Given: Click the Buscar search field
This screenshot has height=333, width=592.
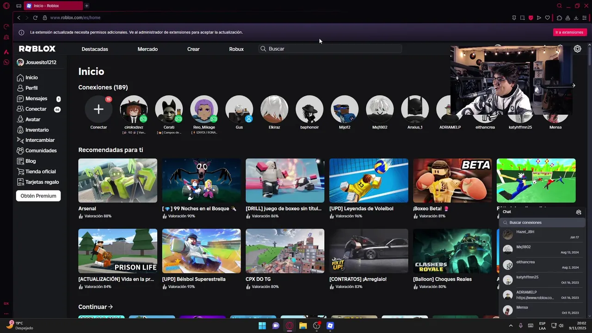Looking at the screenshot, I should [x=330, y=49].
